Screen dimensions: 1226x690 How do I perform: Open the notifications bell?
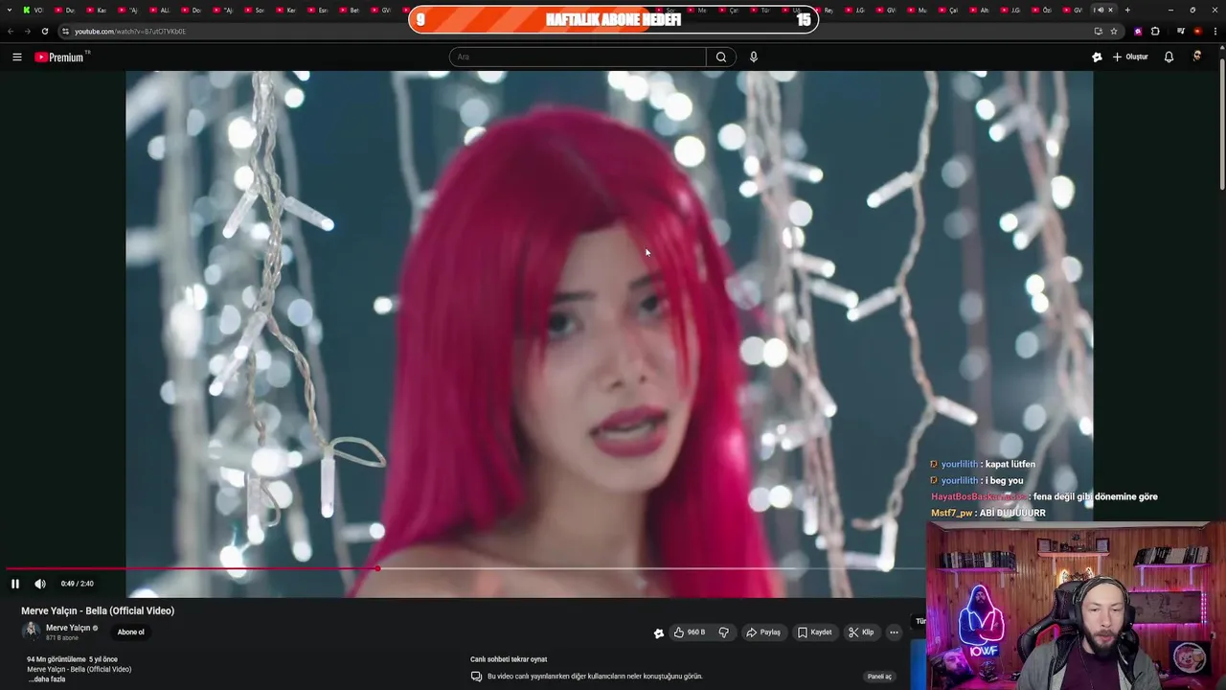(x=1169, y=57)
